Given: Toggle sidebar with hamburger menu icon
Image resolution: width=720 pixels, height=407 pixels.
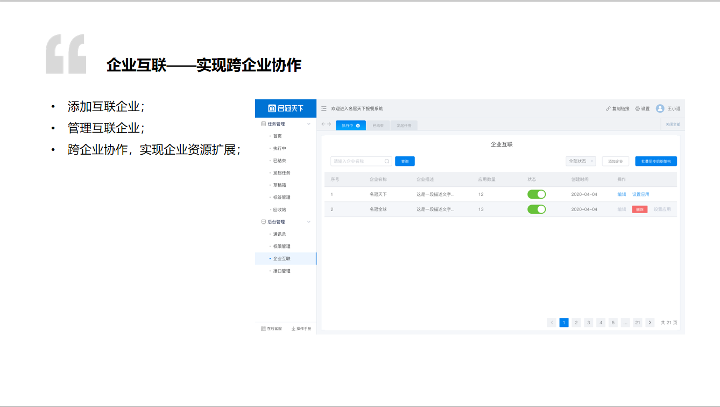Looking at the screenshot, I should (x=324, y=108).
